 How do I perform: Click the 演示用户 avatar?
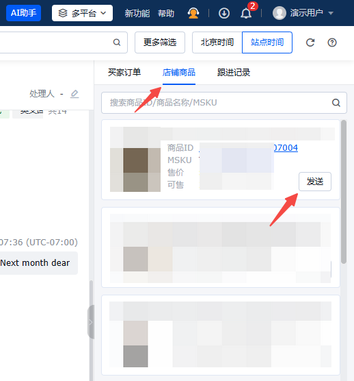click(x=280, y=13)
